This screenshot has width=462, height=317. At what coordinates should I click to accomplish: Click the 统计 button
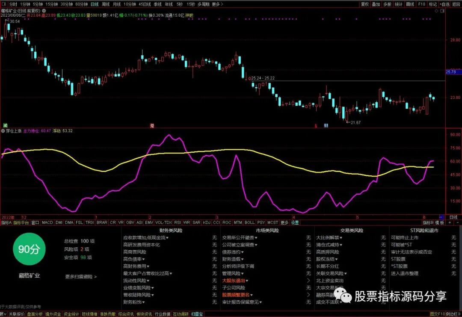point(398,4)
